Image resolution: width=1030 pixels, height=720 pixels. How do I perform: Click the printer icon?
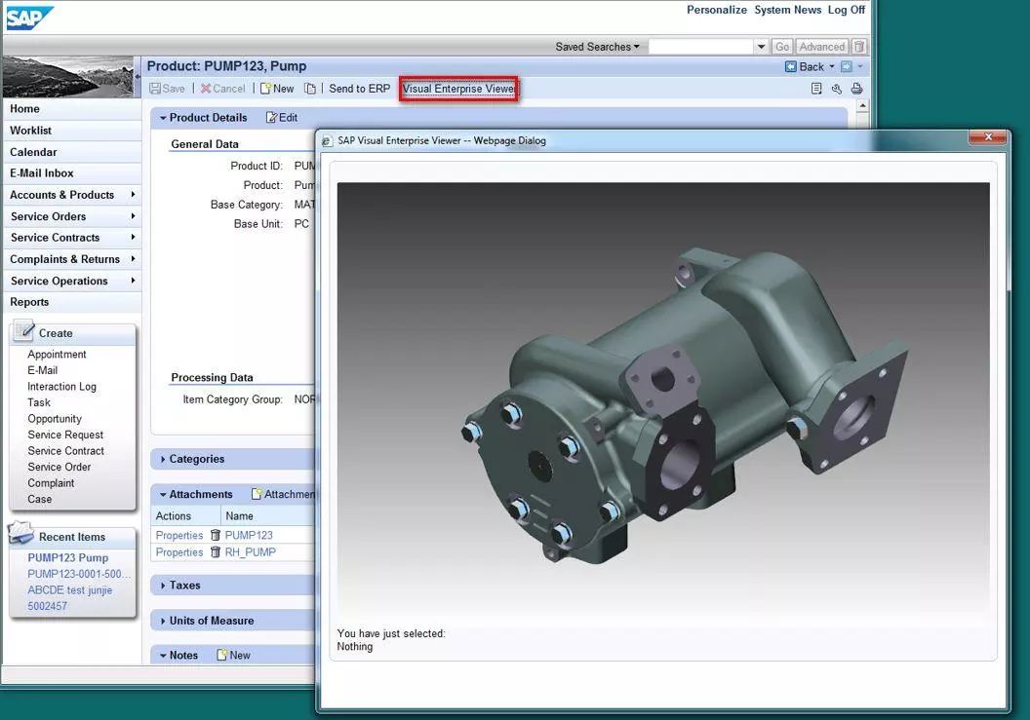857,89
